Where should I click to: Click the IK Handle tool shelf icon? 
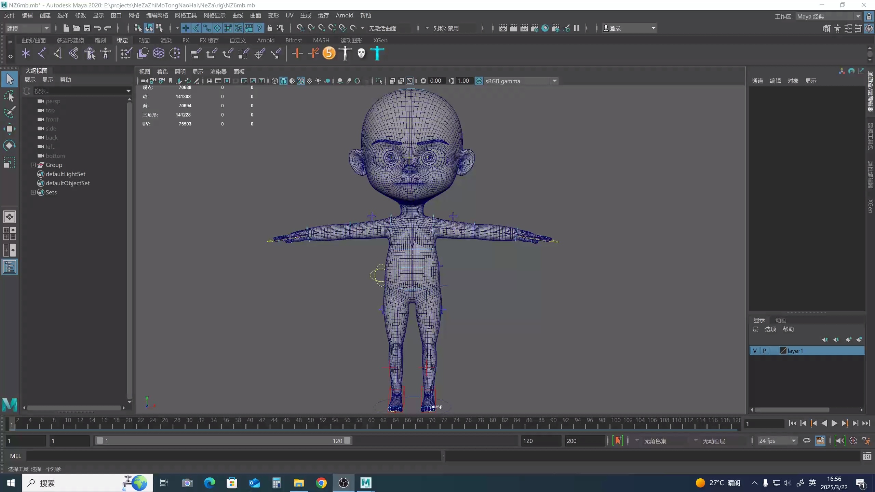[57, 53]
